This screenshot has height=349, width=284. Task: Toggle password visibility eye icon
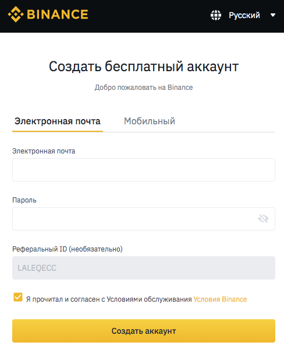point(264,219)
